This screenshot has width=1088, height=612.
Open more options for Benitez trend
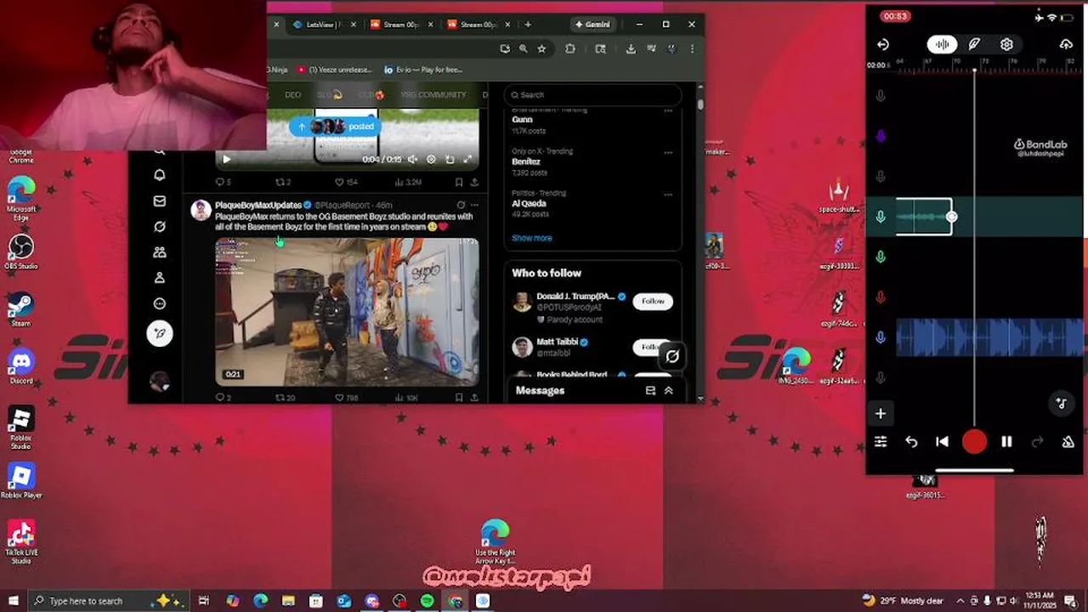[x=668, y=152]
